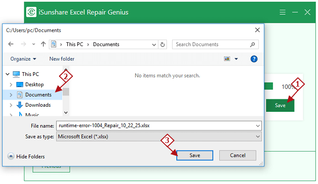Viewport: 318px width, 184px height.
Task: Expand the Downloads tree node
Action: [11, 105]
